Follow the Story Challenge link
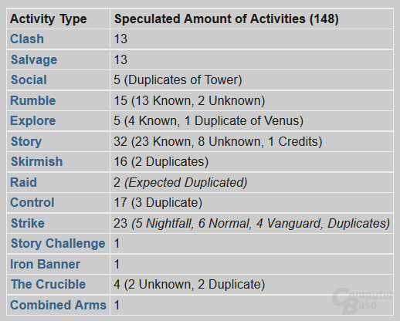 coord(58,243)
